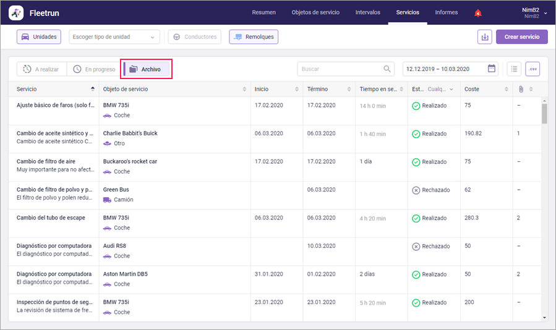Toggle the Conductores filter button
The width and height of the screenshot is (556, 330).
tap(195, 37)
